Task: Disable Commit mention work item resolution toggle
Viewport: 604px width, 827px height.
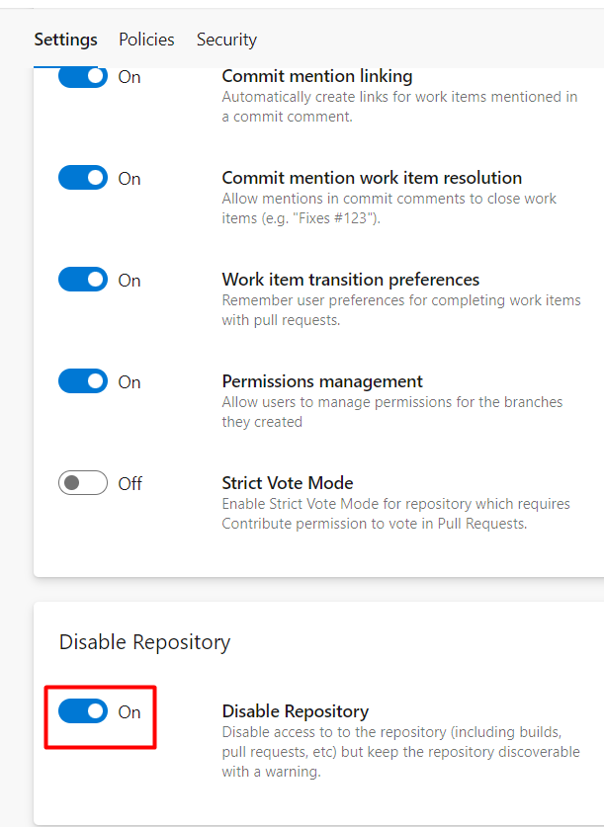Action: [83, 178]
